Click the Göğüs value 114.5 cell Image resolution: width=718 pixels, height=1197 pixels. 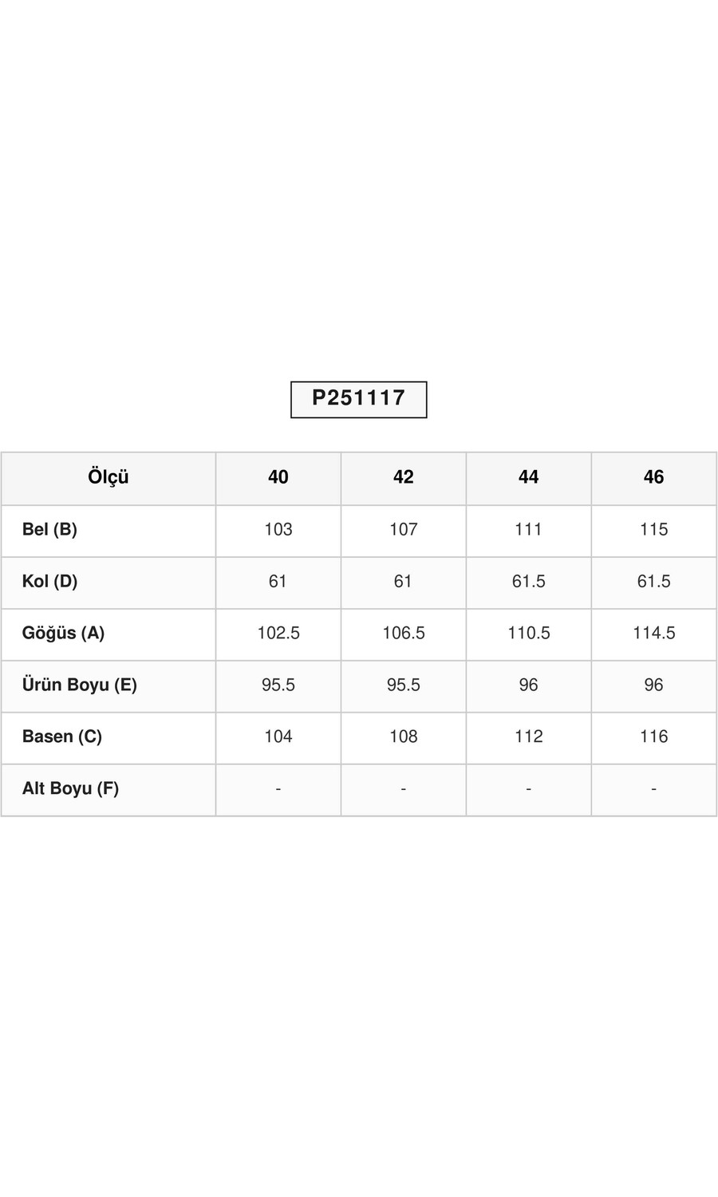tap(653, 634)
